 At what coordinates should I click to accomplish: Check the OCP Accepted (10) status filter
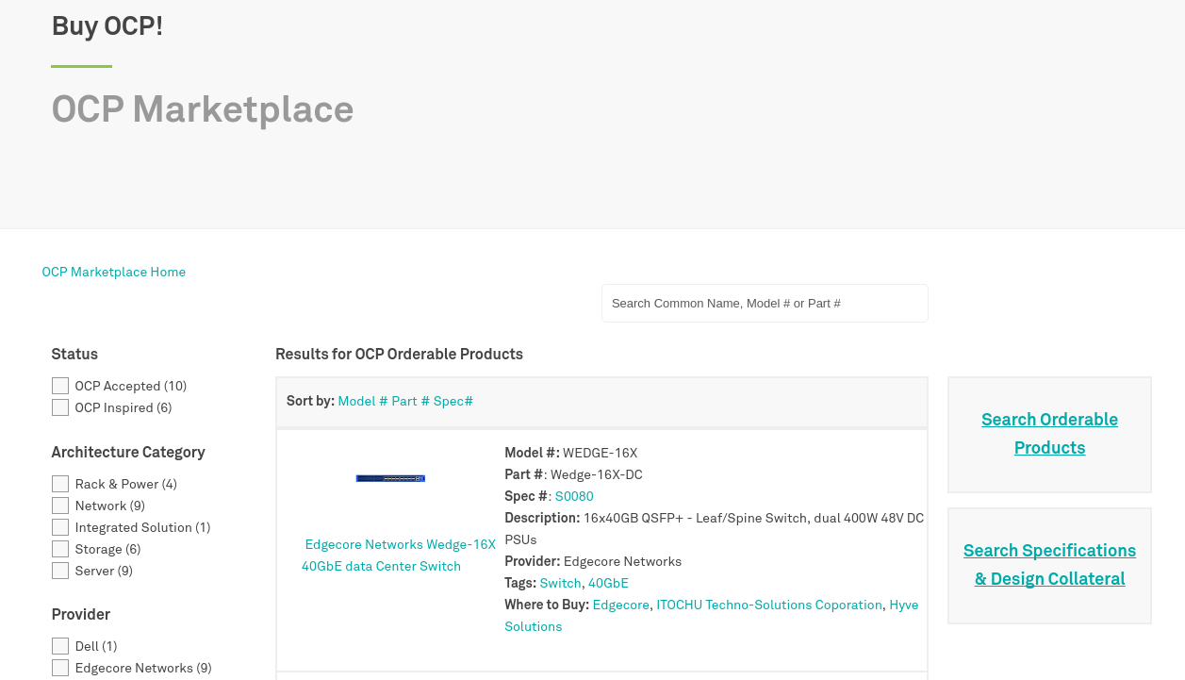tap(60, 386)
